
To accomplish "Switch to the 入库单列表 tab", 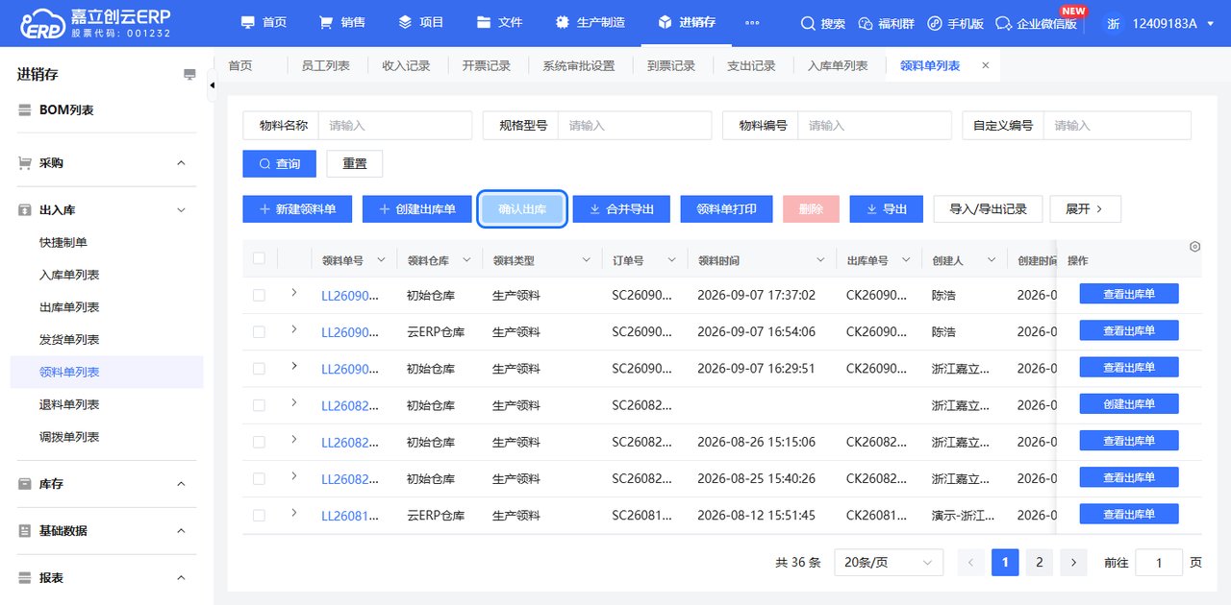I will (x=838, y=65).
